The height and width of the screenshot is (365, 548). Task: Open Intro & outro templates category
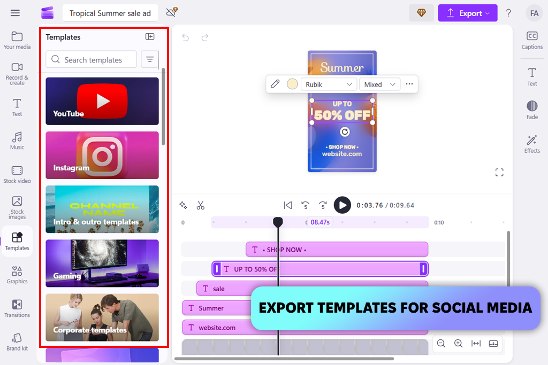(102, 209)
